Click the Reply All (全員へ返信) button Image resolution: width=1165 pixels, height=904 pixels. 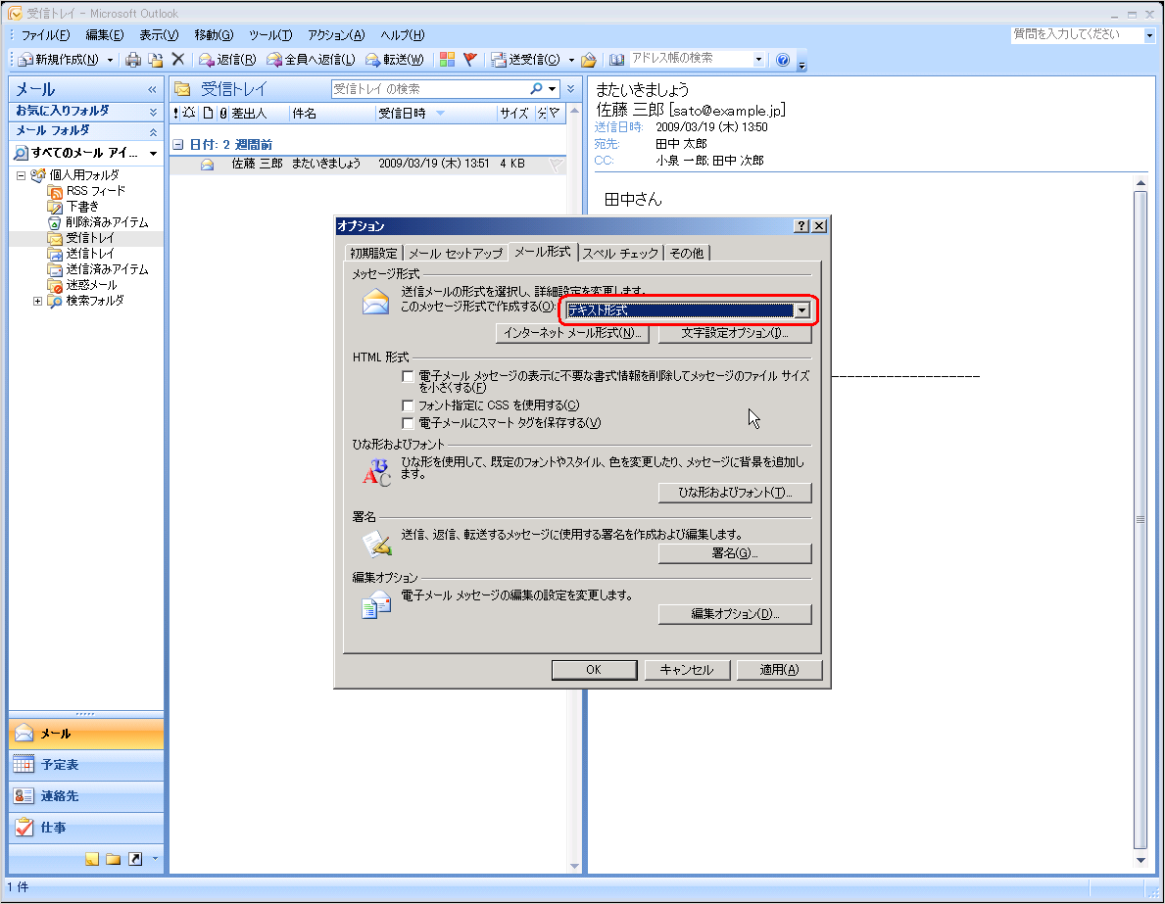[x=311, y=60]
